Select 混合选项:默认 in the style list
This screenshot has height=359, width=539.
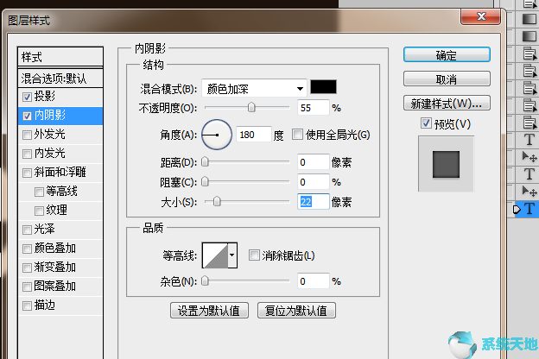pos(60,79)
